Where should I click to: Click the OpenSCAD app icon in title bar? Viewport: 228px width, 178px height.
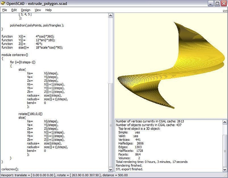point(3,3)
